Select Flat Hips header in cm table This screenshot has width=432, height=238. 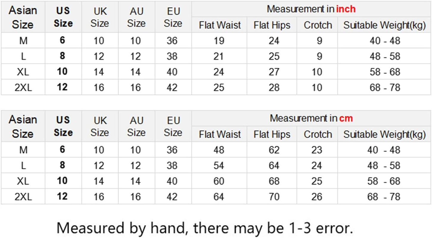[x=272, y=134]
